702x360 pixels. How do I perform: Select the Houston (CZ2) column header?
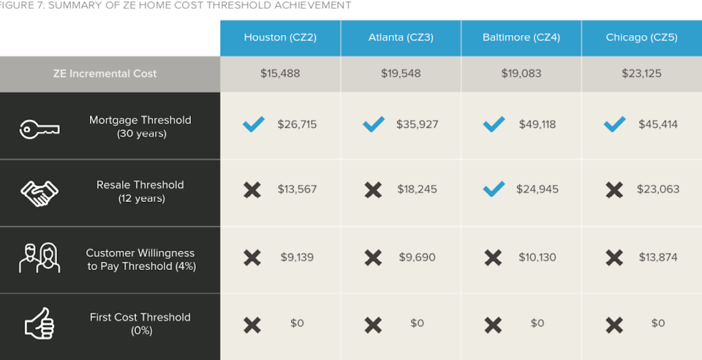[280, 38]
